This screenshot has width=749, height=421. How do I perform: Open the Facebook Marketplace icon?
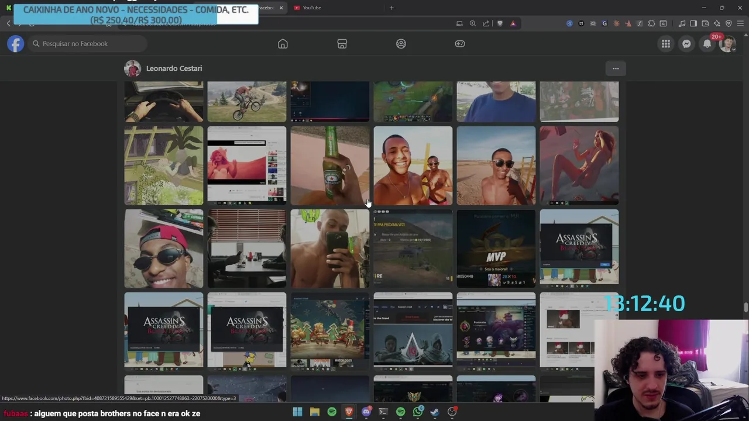coord(342,44)
